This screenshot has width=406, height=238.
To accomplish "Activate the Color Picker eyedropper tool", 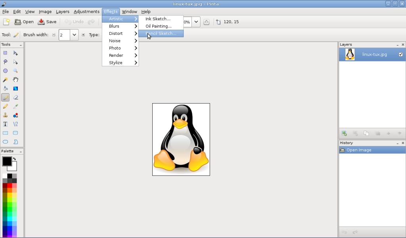I will tap(15, 106).
